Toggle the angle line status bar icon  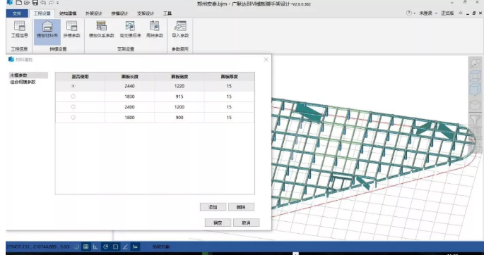pyautogui.click(x=125, y=246)
